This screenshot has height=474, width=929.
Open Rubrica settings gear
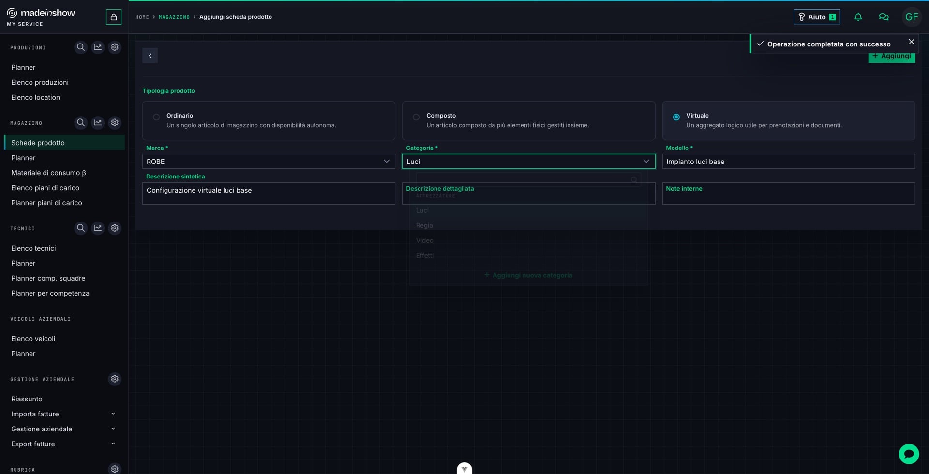115,469
